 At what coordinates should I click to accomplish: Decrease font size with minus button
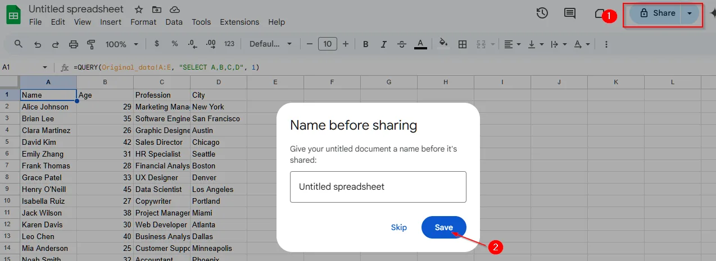click(x=309, y=44)
